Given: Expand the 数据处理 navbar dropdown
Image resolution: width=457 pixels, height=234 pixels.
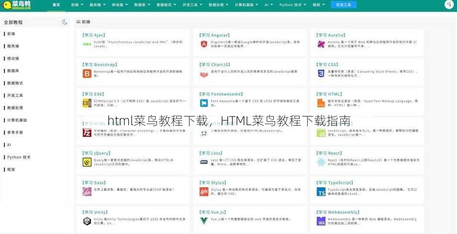Looking at the screenshot, I should coord(218,5).
